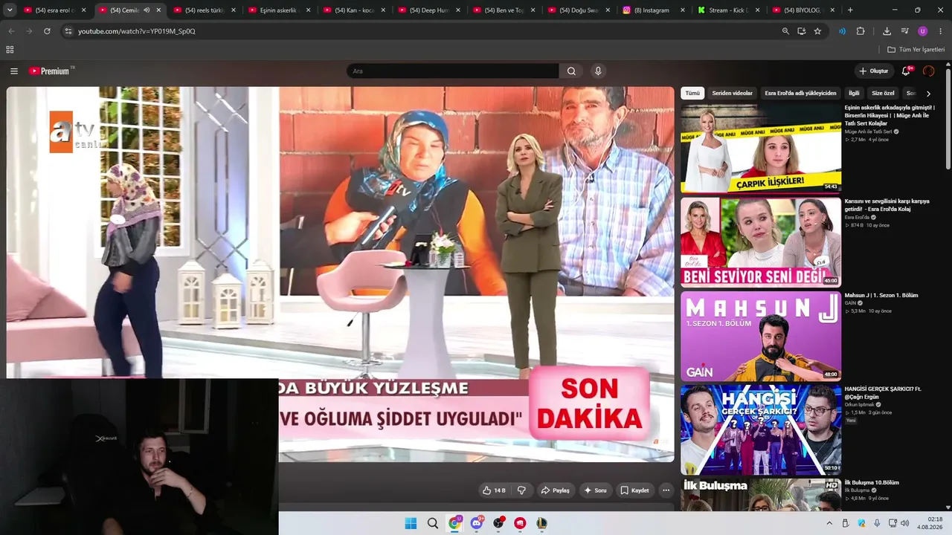Open the 'Oluştur' create menu

pos(874,71)
